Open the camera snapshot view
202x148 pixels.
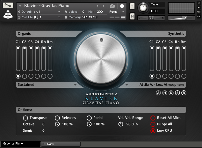point(112,6)
